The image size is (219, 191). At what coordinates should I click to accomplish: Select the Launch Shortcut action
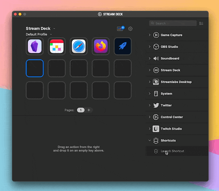pos(177,151)
